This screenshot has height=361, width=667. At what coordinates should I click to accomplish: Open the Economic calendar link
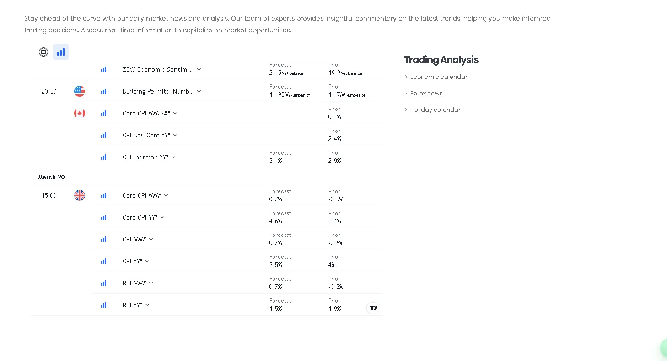[x=439, y=77]
